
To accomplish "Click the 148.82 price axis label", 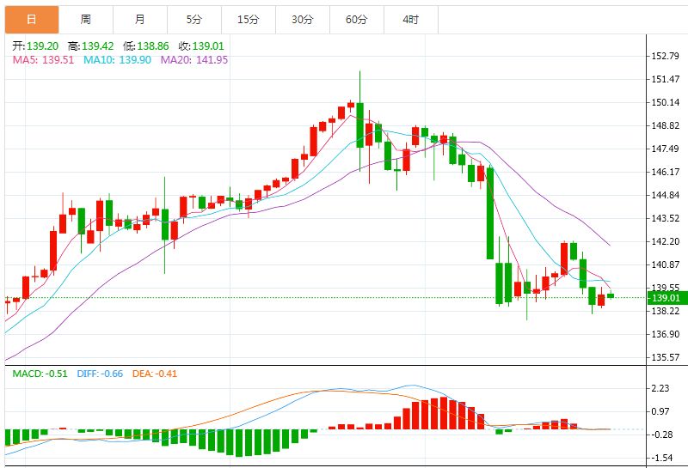I will [665, 125].
